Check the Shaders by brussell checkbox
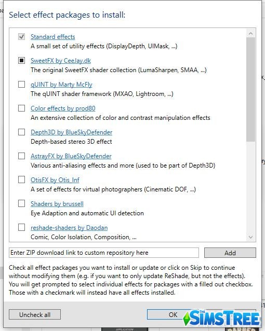 [22, 204]
